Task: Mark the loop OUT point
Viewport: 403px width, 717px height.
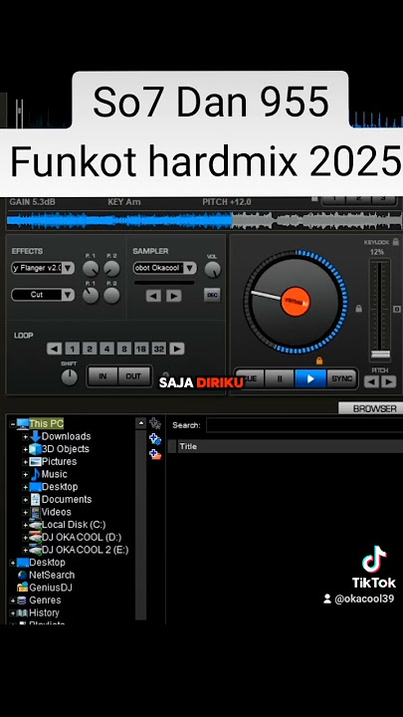Action: point(134,376)
